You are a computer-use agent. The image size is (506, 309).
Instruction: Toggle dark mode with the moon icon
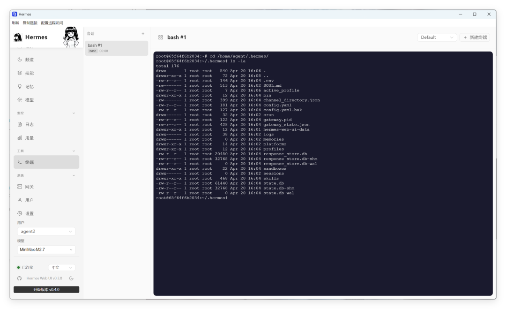coord(71,279)
